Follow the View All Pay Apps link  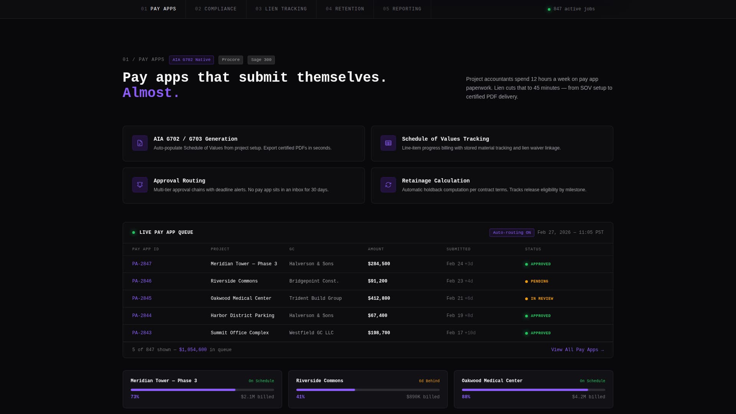(577, 350)
